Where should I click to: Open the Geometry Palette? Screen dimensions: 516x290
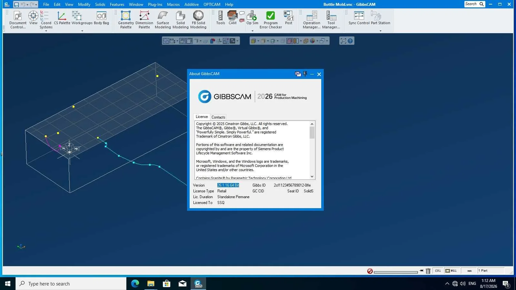click(x=126, y=20)
